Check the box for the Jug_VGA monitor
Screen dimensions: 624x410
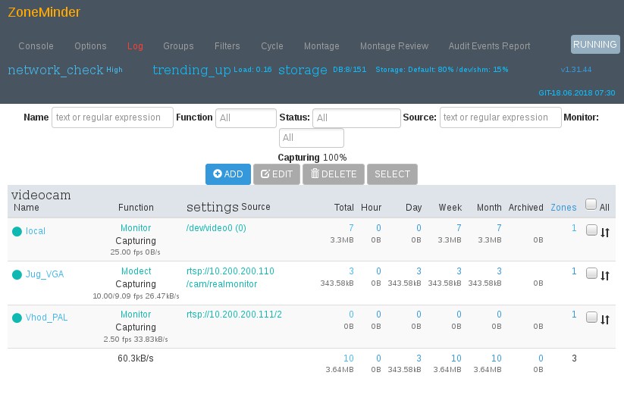[x=591, y=273]
